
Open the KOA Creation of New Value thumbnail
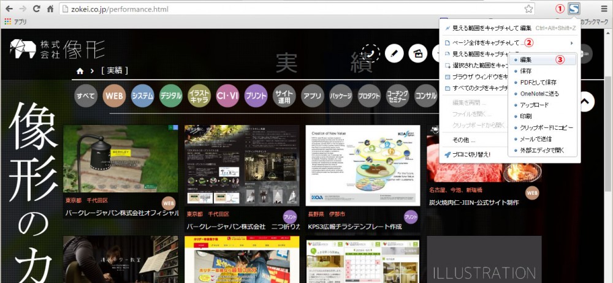[363, 165]
